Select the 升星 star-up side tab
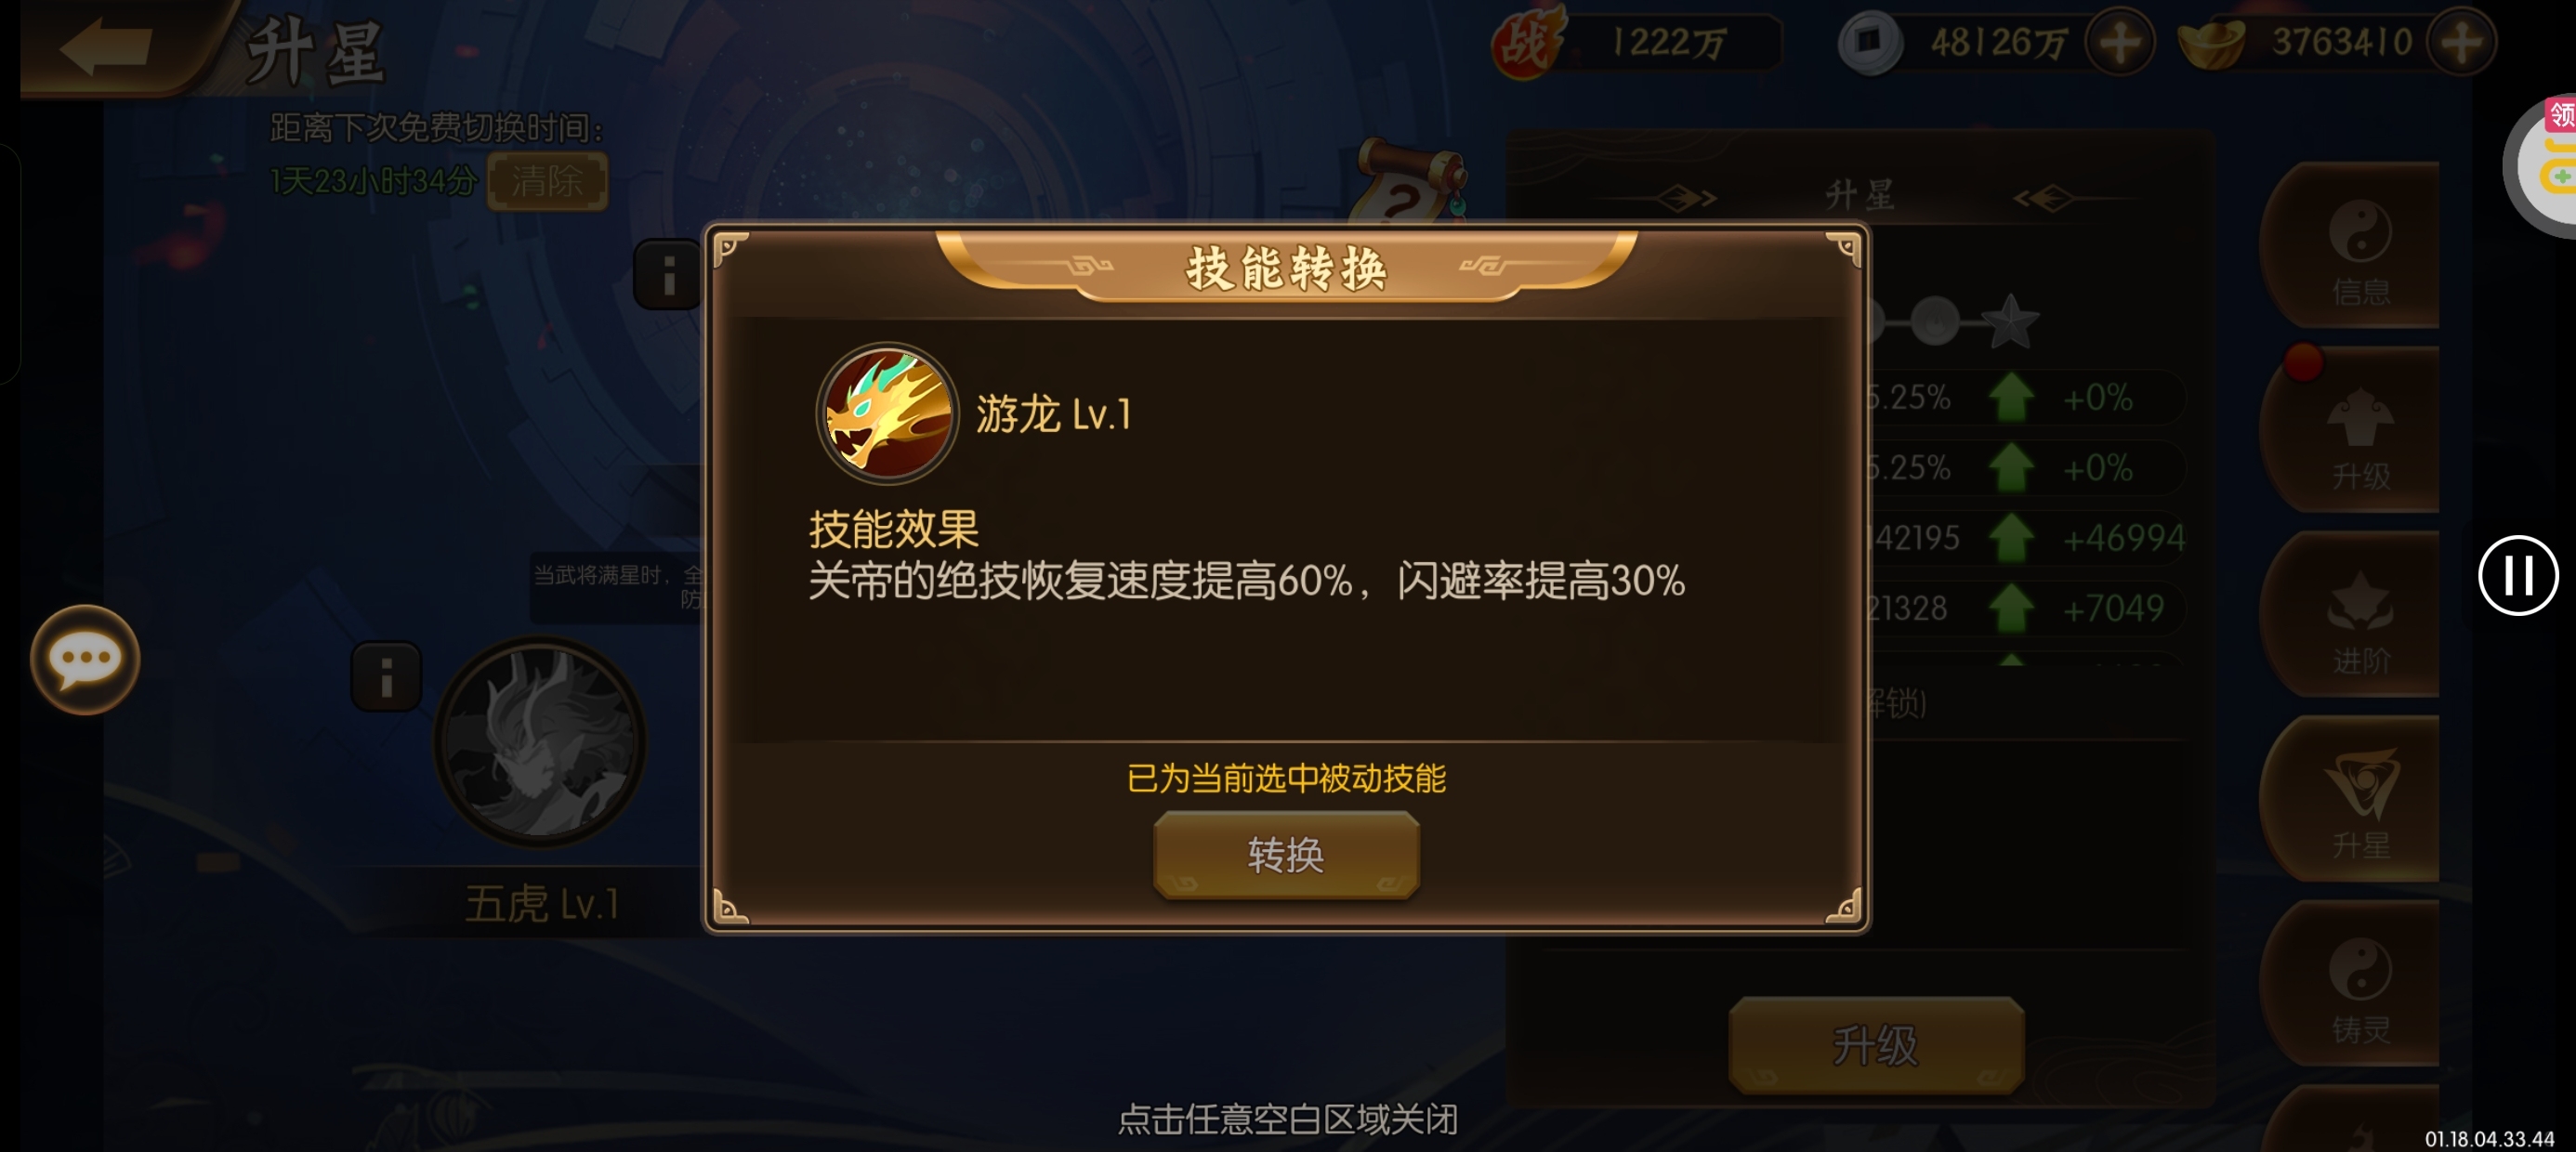The height and width of the screenshot is (1152, 2576). (2360, 805)
